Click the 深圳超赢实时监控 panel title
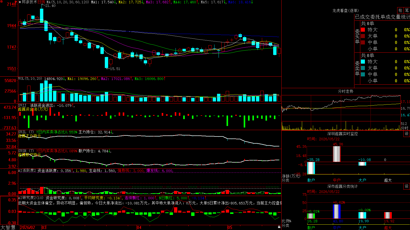 tap(343, 134)
